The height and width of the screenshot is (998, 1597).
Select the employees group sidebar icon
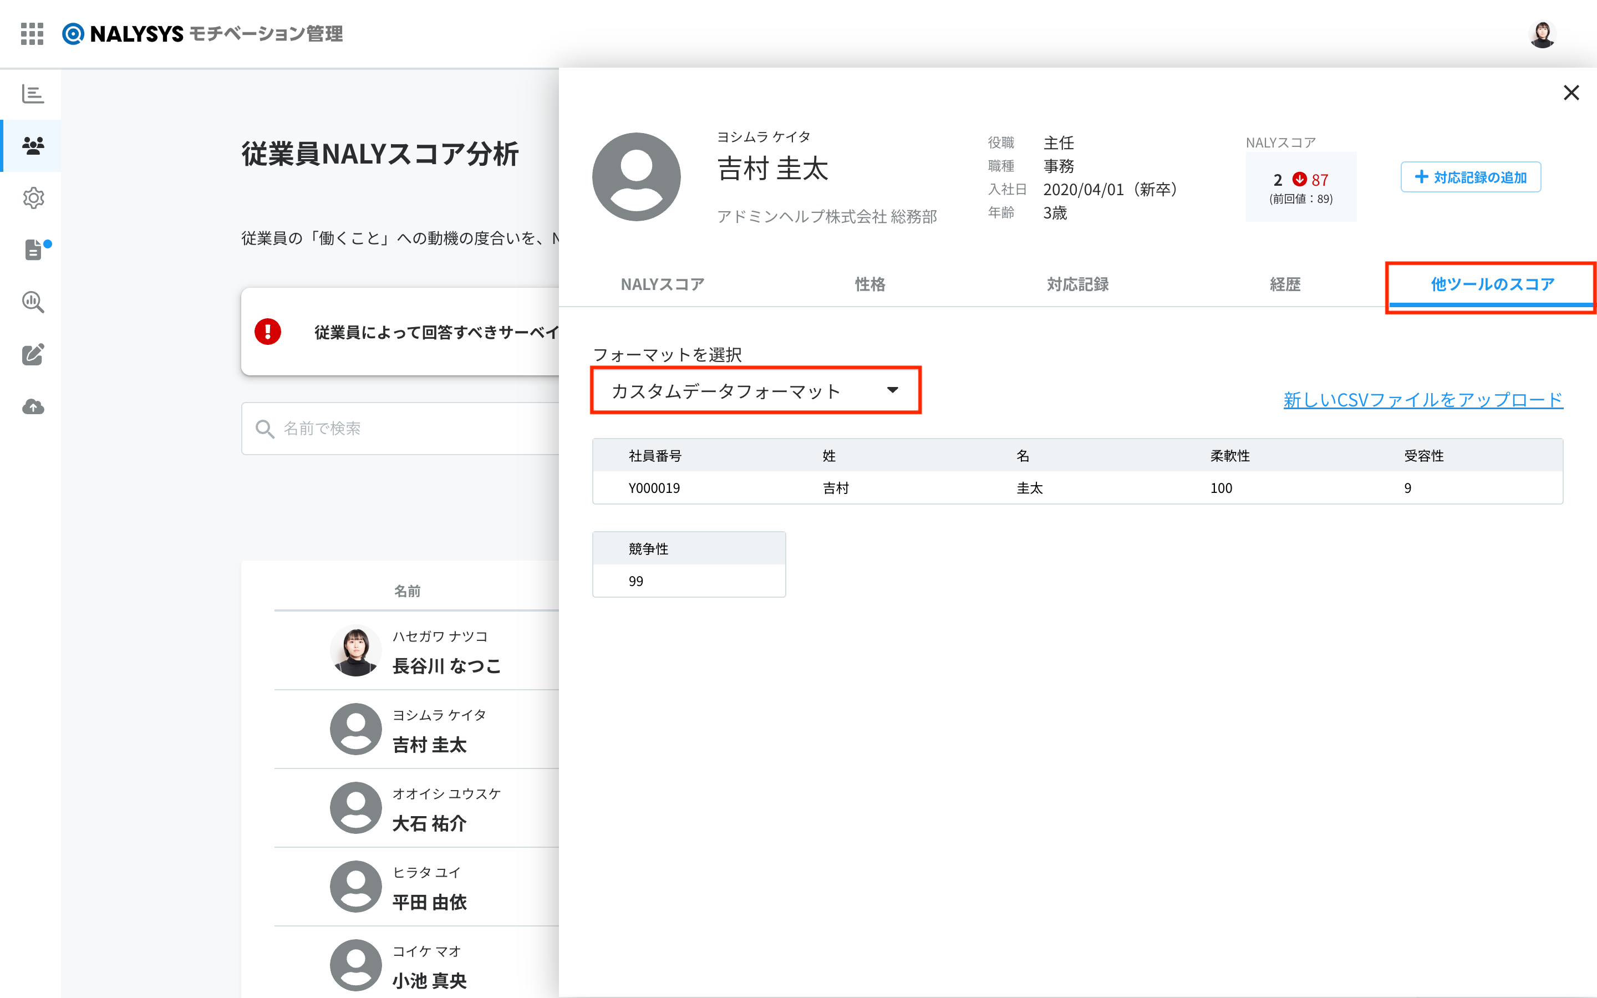pyautogui.click(x=33, y=146)
